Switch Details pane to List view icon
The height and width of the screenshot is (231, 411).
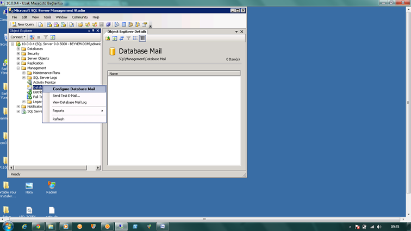pos(135,38)
